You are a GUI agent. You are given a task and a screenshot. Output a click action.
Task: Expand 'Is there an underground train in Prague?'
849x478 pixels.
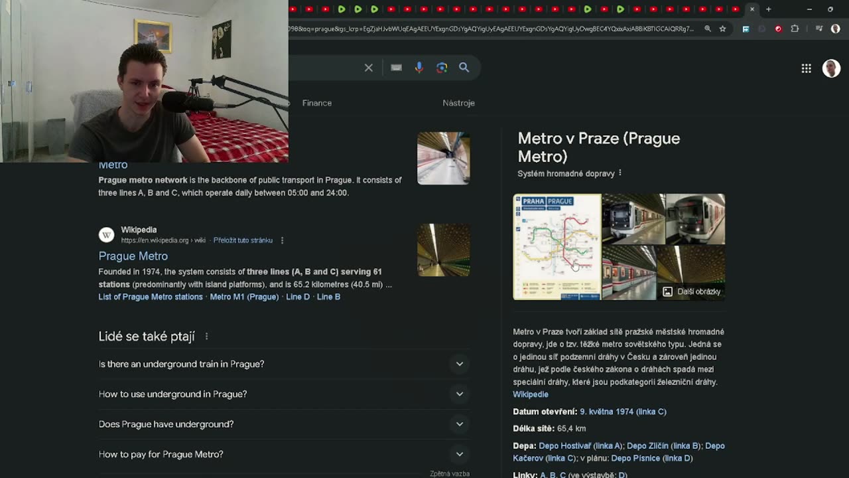click(x=284, y=364)
